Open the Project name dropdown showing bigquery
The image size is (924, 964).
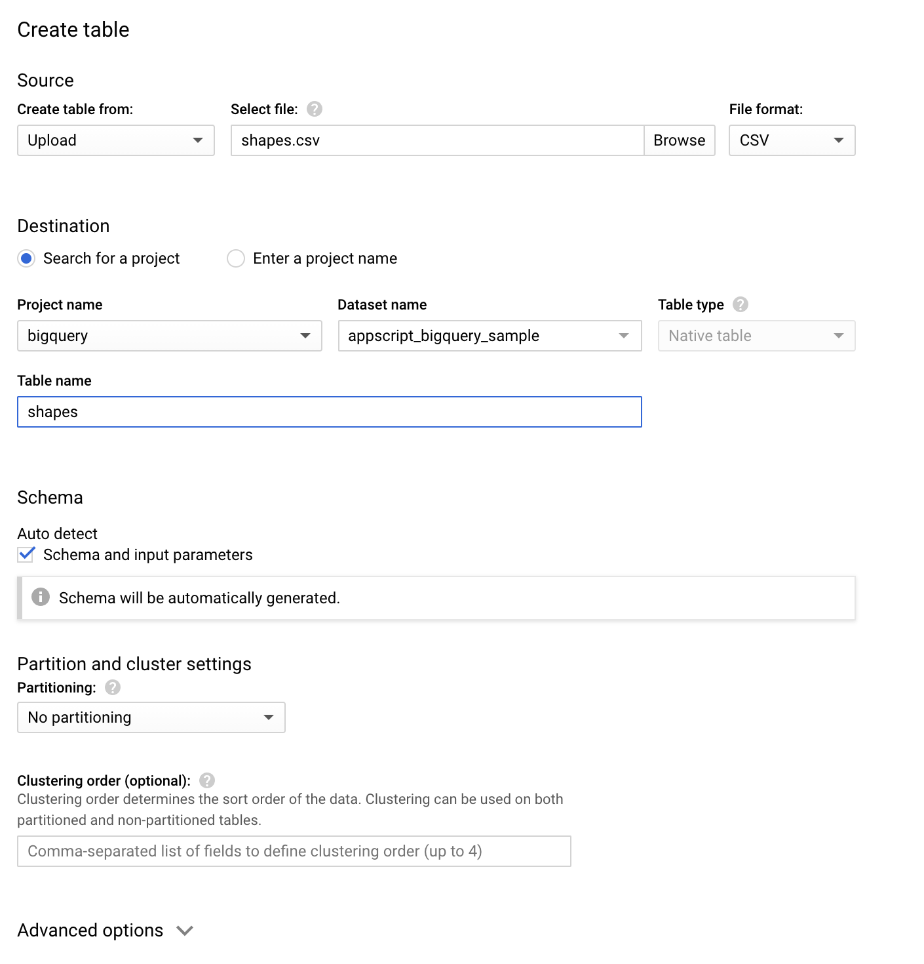[x=169, y=336]
